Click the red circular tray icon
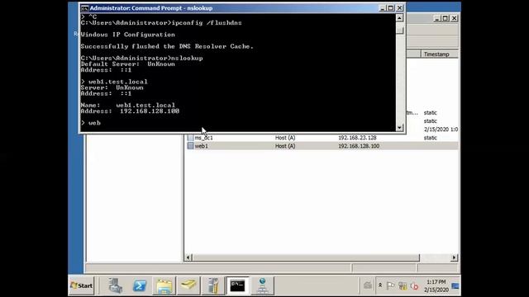This screenshot has height=297, width=529. coord(414,286)
